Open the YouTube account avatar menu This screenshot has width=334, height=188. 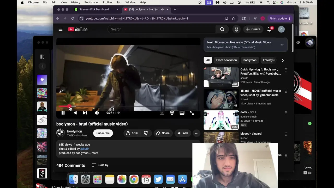(x=281, y=29)
